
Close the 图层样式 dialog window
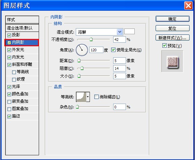188,5
